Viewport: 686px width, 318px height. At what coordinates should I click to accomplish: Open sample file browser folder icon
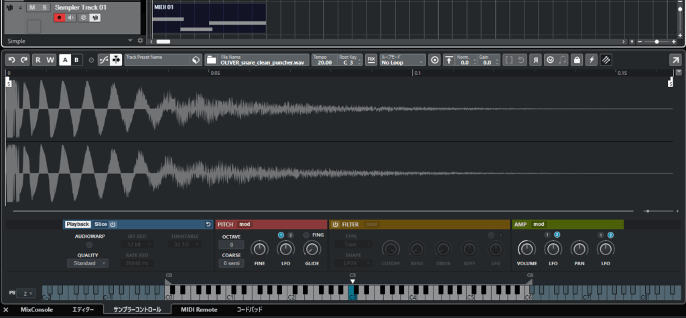[211, 59]
